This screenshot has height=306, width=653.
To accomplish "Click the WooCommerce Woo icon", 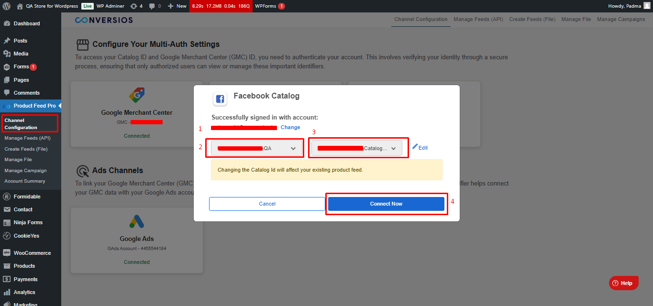I will click(7, 253).
